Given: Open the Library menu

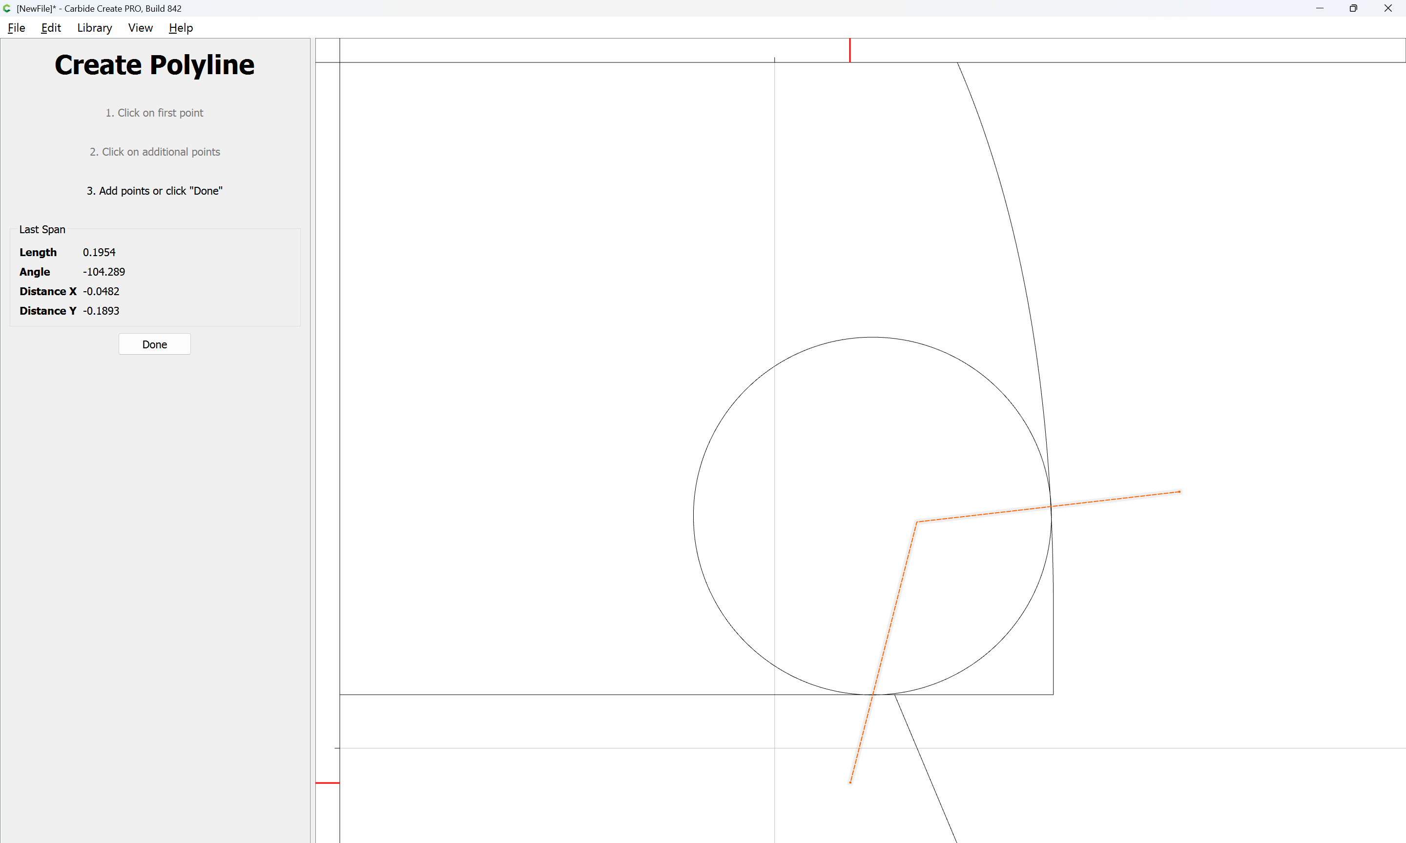Looking at the screenshot, I should pyautogui.click(x=94, y=28).
